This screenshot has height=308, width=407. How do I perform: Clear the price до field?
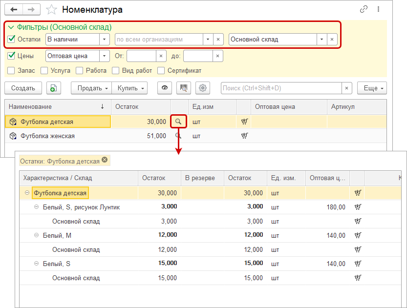point(217,56)
